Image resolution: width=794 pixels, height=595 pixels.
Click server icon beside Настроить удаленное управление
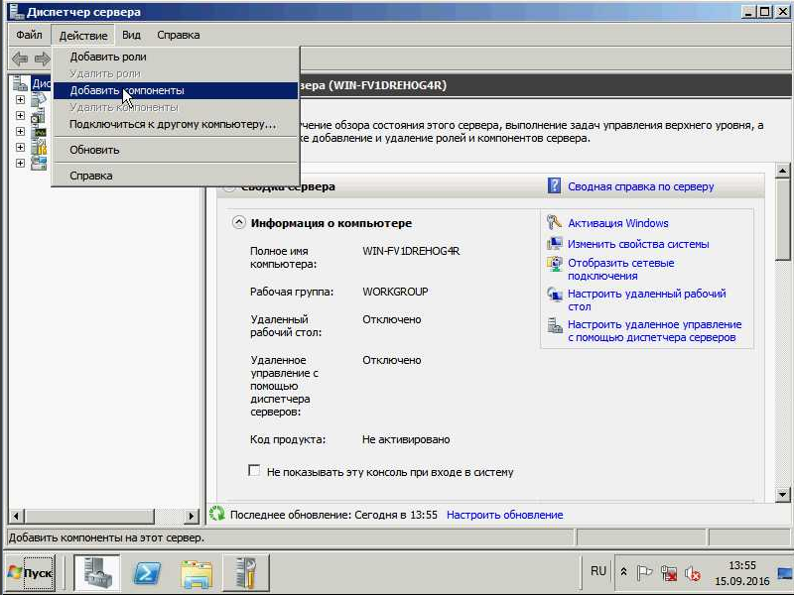click(554, 325)
